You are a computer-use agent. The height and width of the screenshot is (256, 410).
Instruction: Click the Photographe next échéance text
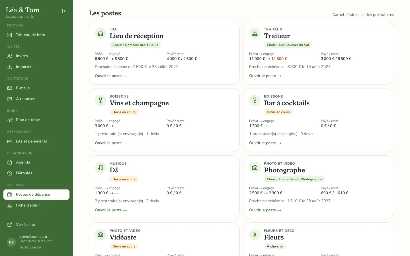click(290, 201)
